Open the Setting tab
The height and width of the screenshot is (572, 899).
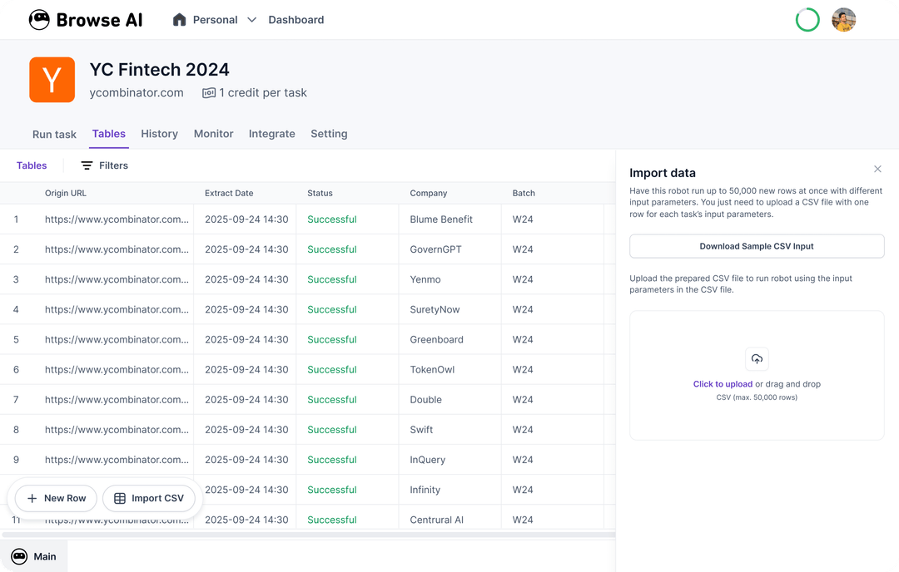329,133
